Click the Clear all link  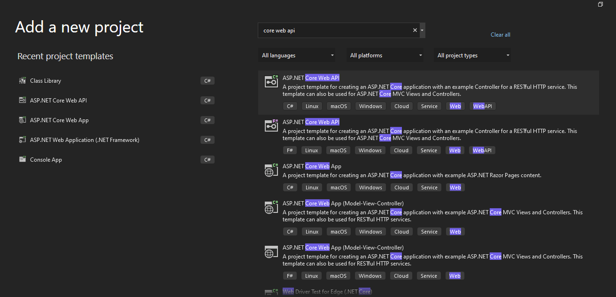point(500,35)
